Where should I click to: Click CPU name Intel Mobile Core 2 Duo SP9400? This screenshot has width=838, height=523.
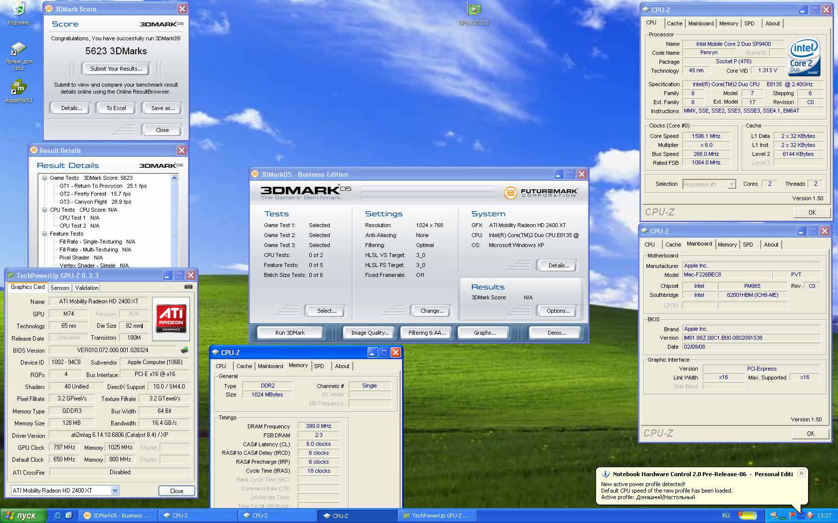point(733,44)
